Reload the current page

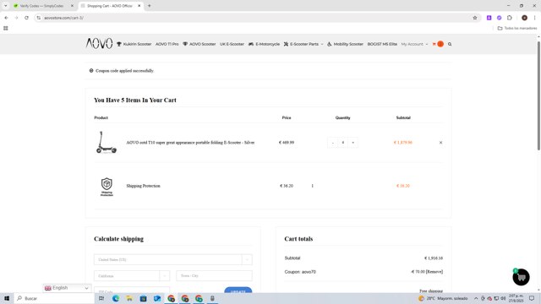[26, 18]
